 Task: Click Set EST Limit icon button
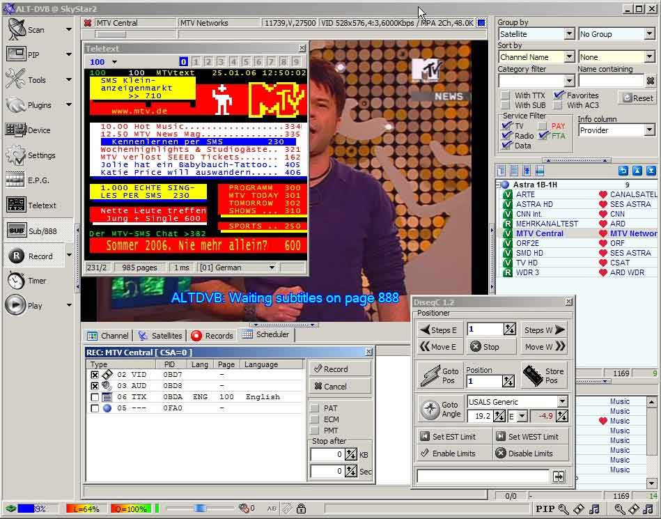[x=453, y=437]
